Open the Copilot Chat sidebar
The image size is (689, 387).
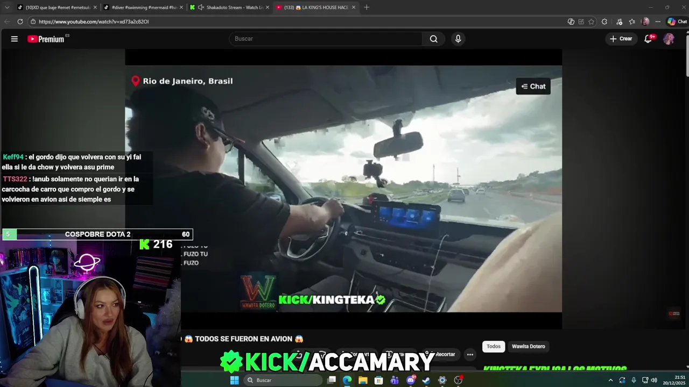click(677, 21)
